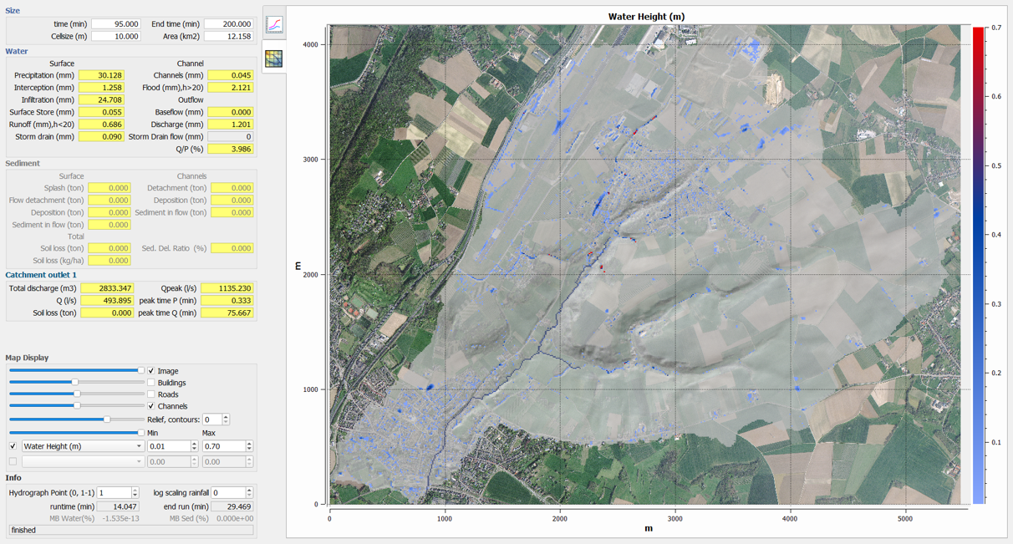The image size is (1013, 544).
Task: Click the color legend bar of the map
Action: click(978, 265)
